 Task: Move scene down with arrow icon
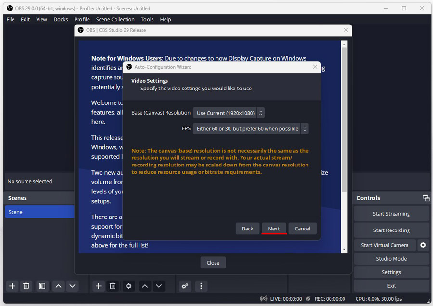[x=72, y=286]
